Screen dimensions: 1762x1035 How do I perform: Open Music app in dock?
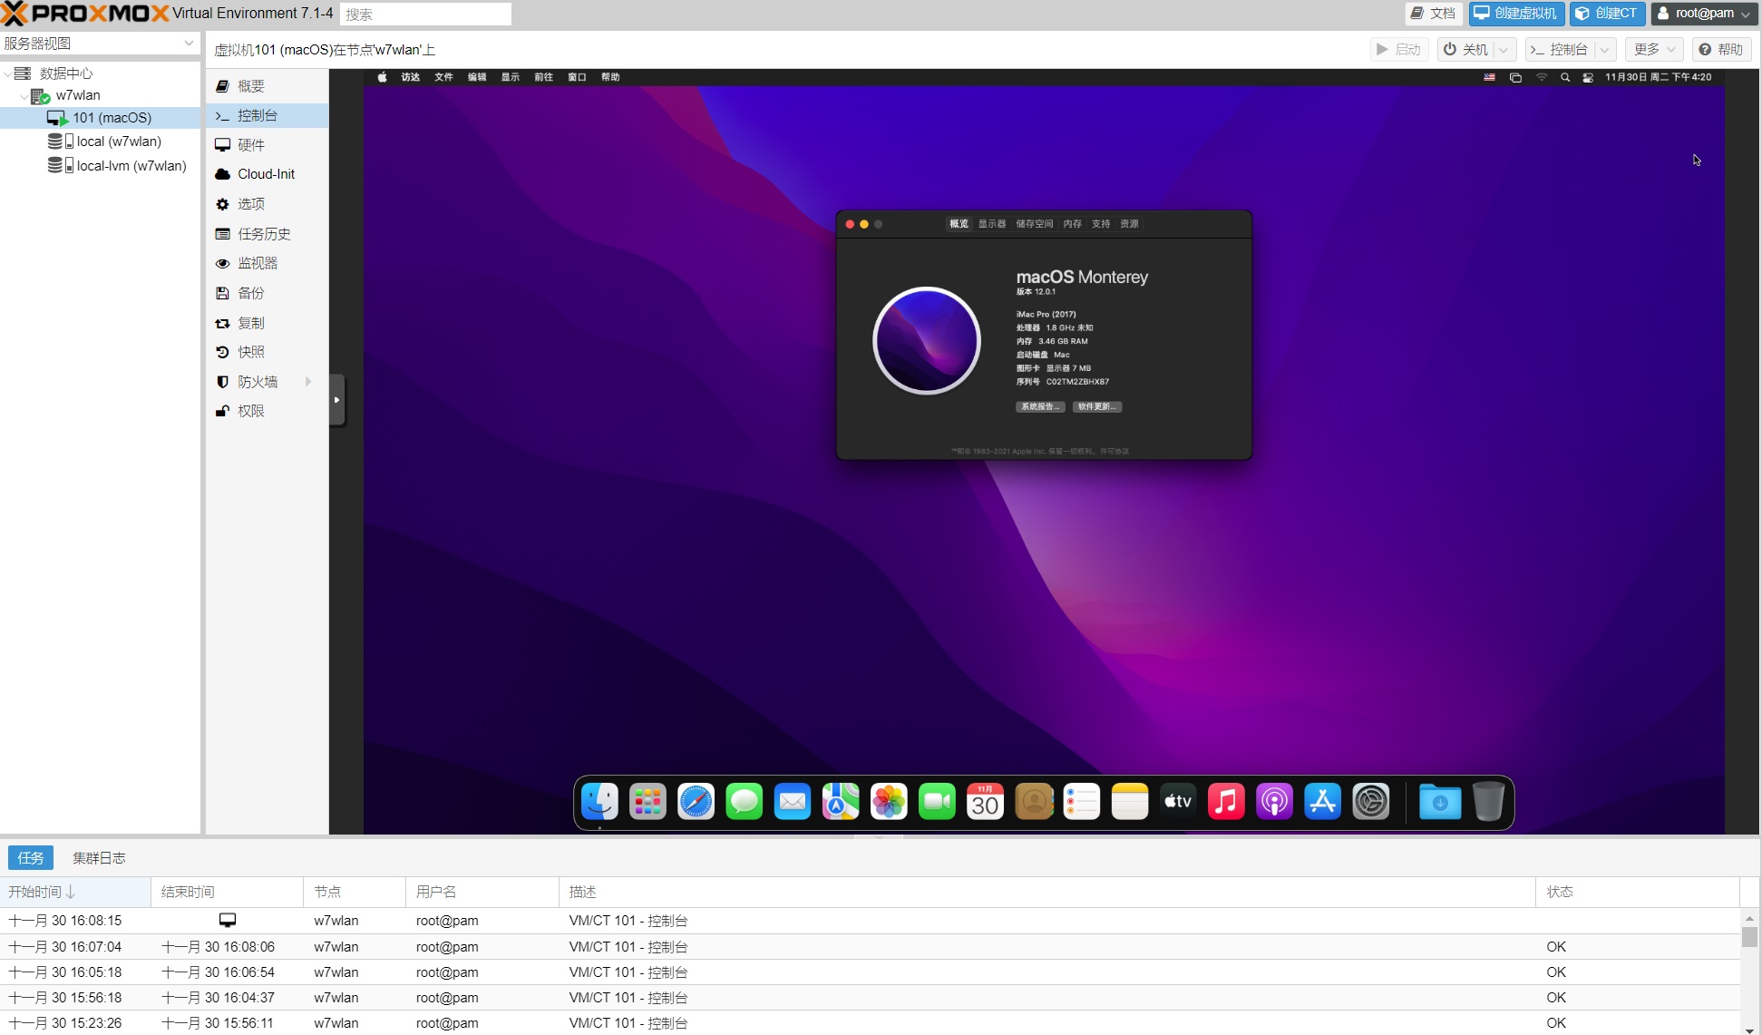(x=1226, y=802)
